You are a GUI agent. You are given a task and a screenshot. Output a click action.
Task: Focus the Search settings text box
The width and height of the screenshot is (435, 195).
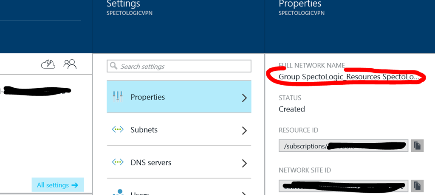click(183, 66)
